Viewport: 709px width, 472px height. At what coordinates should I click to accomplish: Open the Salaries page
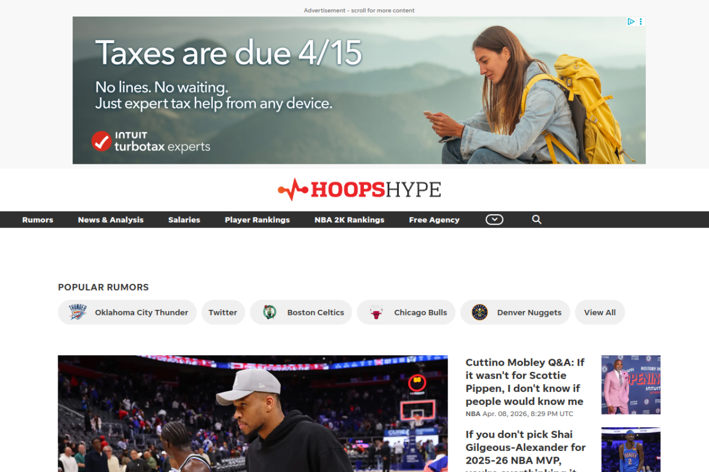point(184,220)
